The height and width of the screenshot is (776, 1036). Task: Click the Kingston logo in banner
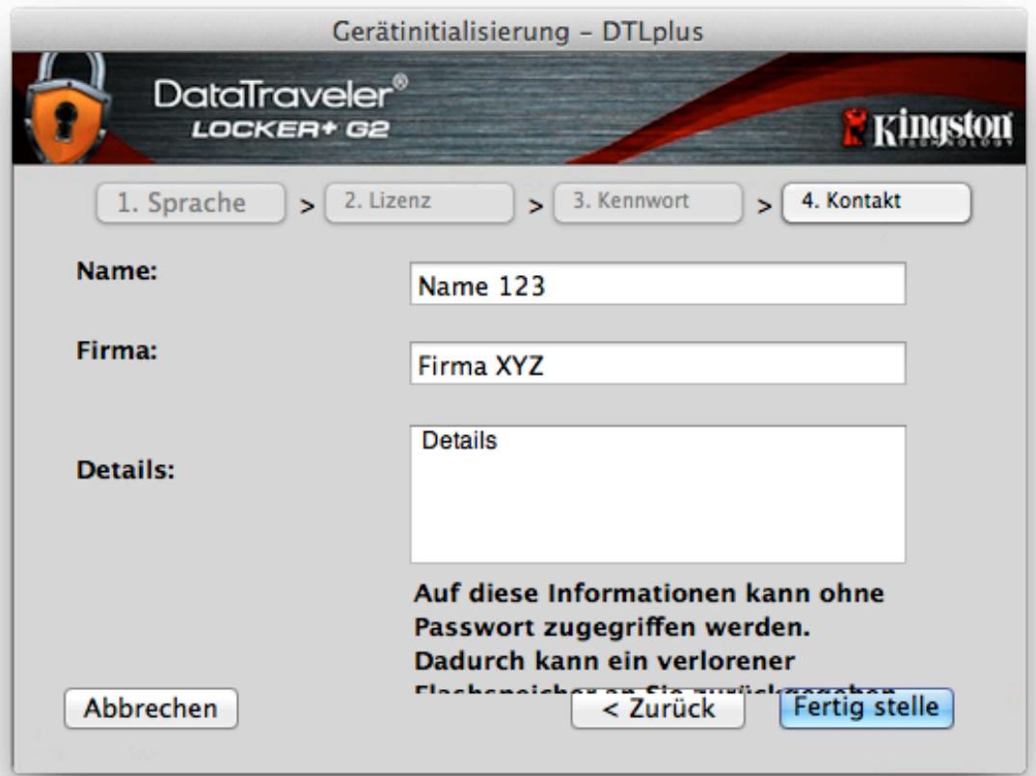[927, 127]
